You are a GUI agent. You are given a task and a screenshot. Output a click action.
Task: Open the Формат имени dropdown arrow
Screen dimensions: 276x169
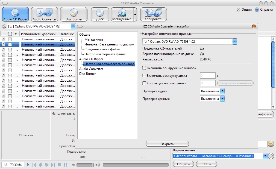click(x=265, y=156)
